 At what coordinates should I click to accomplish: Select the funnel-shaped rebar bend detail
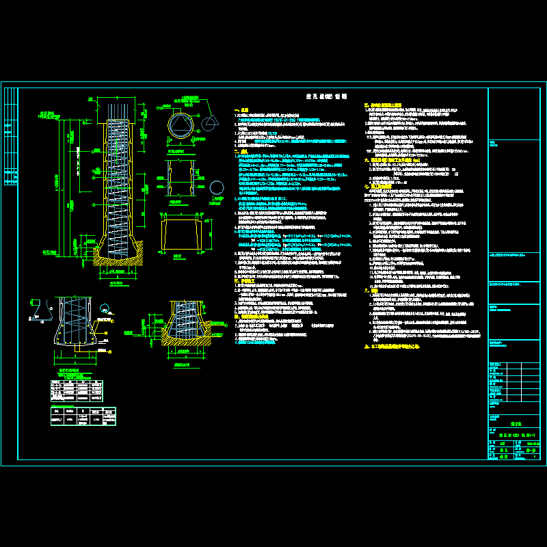click(x=38, y=309)
